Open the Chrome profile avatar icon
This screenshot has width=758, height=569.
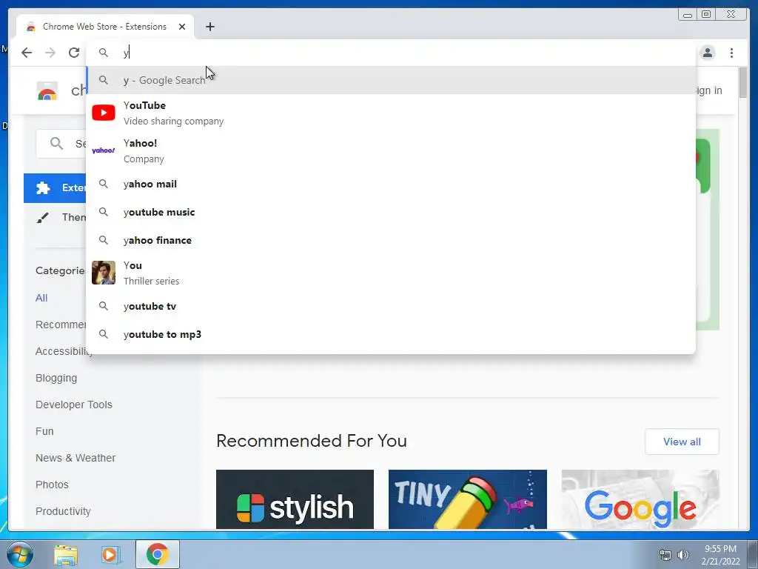pyautogui.click(x=707, y=53)
